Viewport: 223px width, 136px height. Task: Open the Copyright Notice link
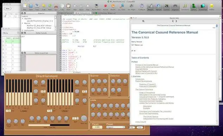click(x=141, y=69)
